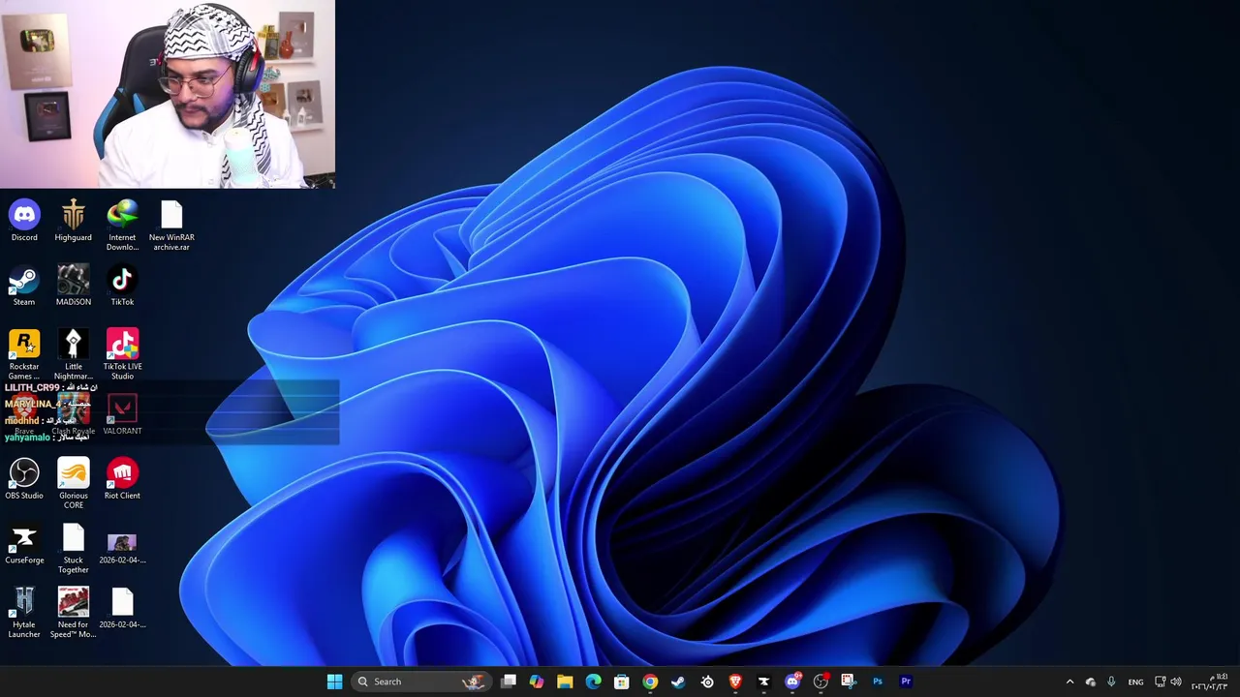Open the Windows Start menu
Image resolution: width=1240 pixels, height=697 pixels.
tap(334, 682)
